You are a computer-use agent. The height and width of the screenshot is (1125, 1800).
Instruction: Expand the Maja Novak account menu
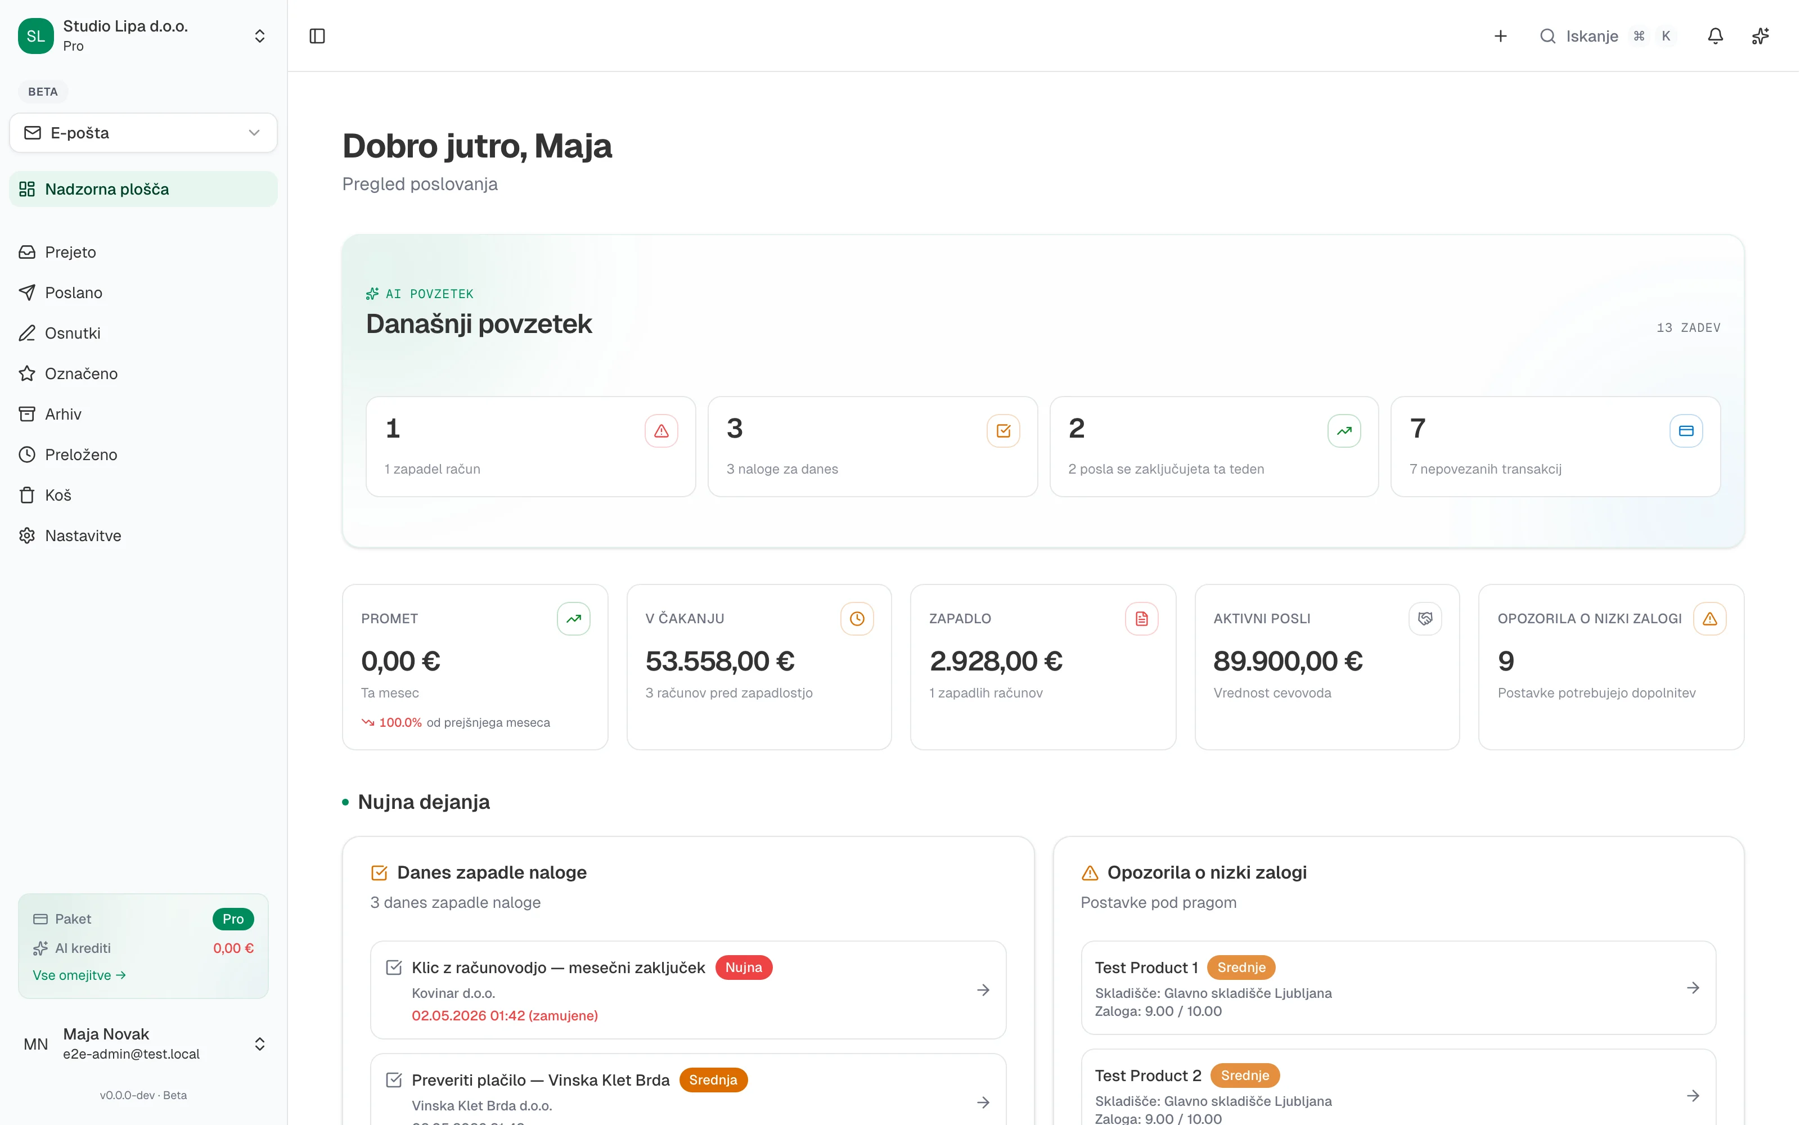point(259,1043)
